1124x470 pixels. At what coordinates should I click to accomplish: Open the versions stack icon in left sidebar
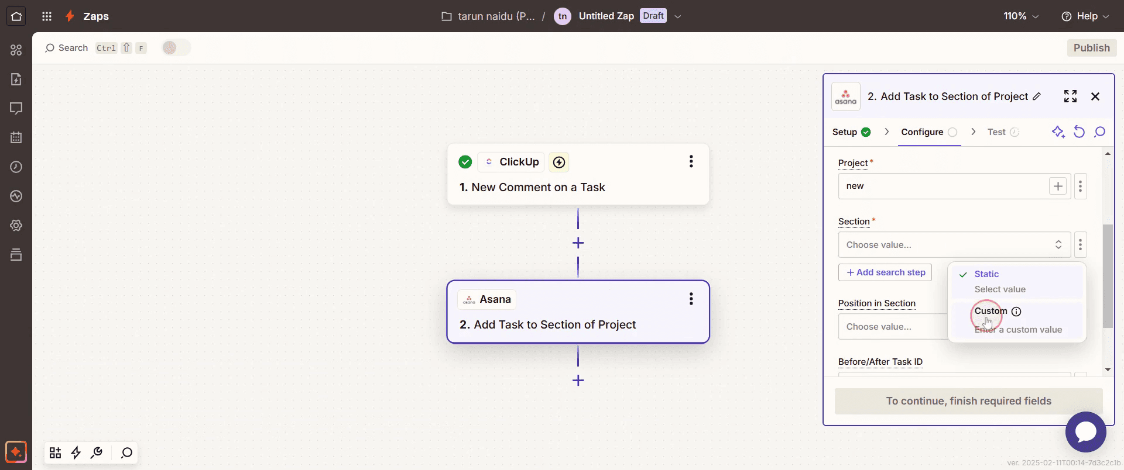click(x=16, y=255)
